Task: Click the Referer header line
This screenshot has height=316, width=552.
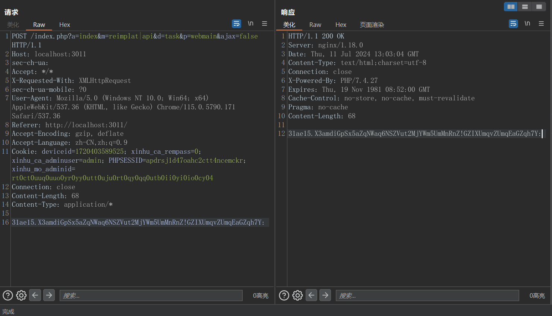Action: coord(69,125)
